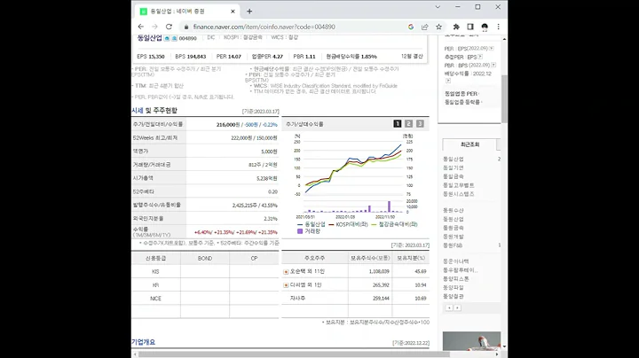The width and height of the screenshot is (639, 358).
Task: Expand the 오순택 외 11인 shareholder row
Action: point(286,272)
